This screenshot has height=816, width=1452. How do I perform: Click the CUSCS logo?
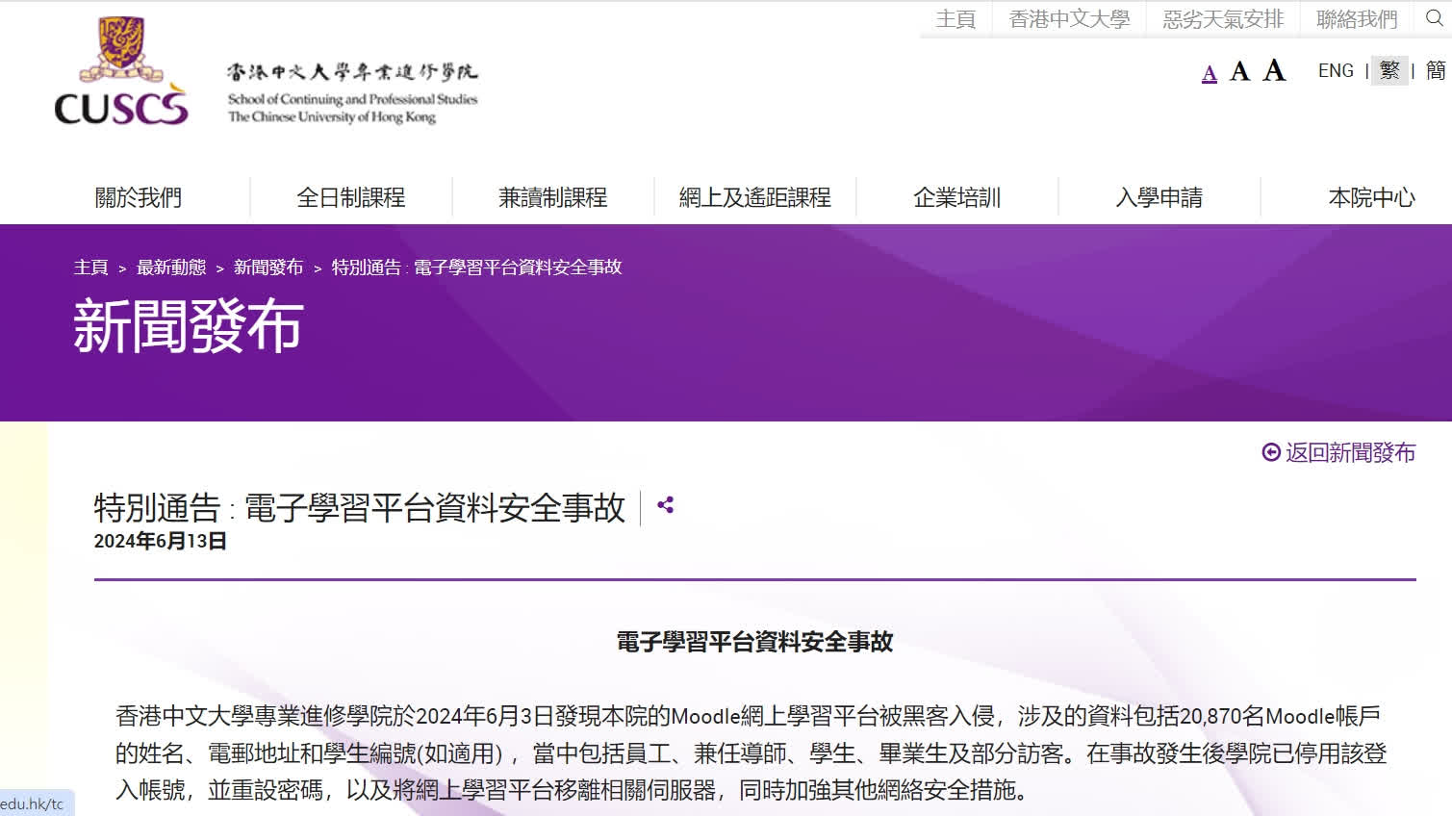(x=121, y=72)
